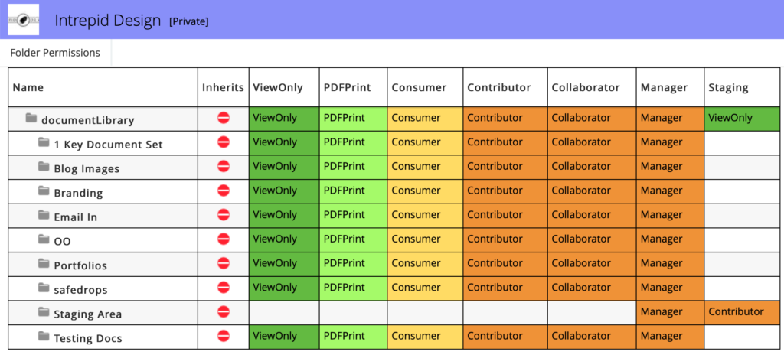
Task: Click the Intrepid Design site logo
Action: click(24, 20)
